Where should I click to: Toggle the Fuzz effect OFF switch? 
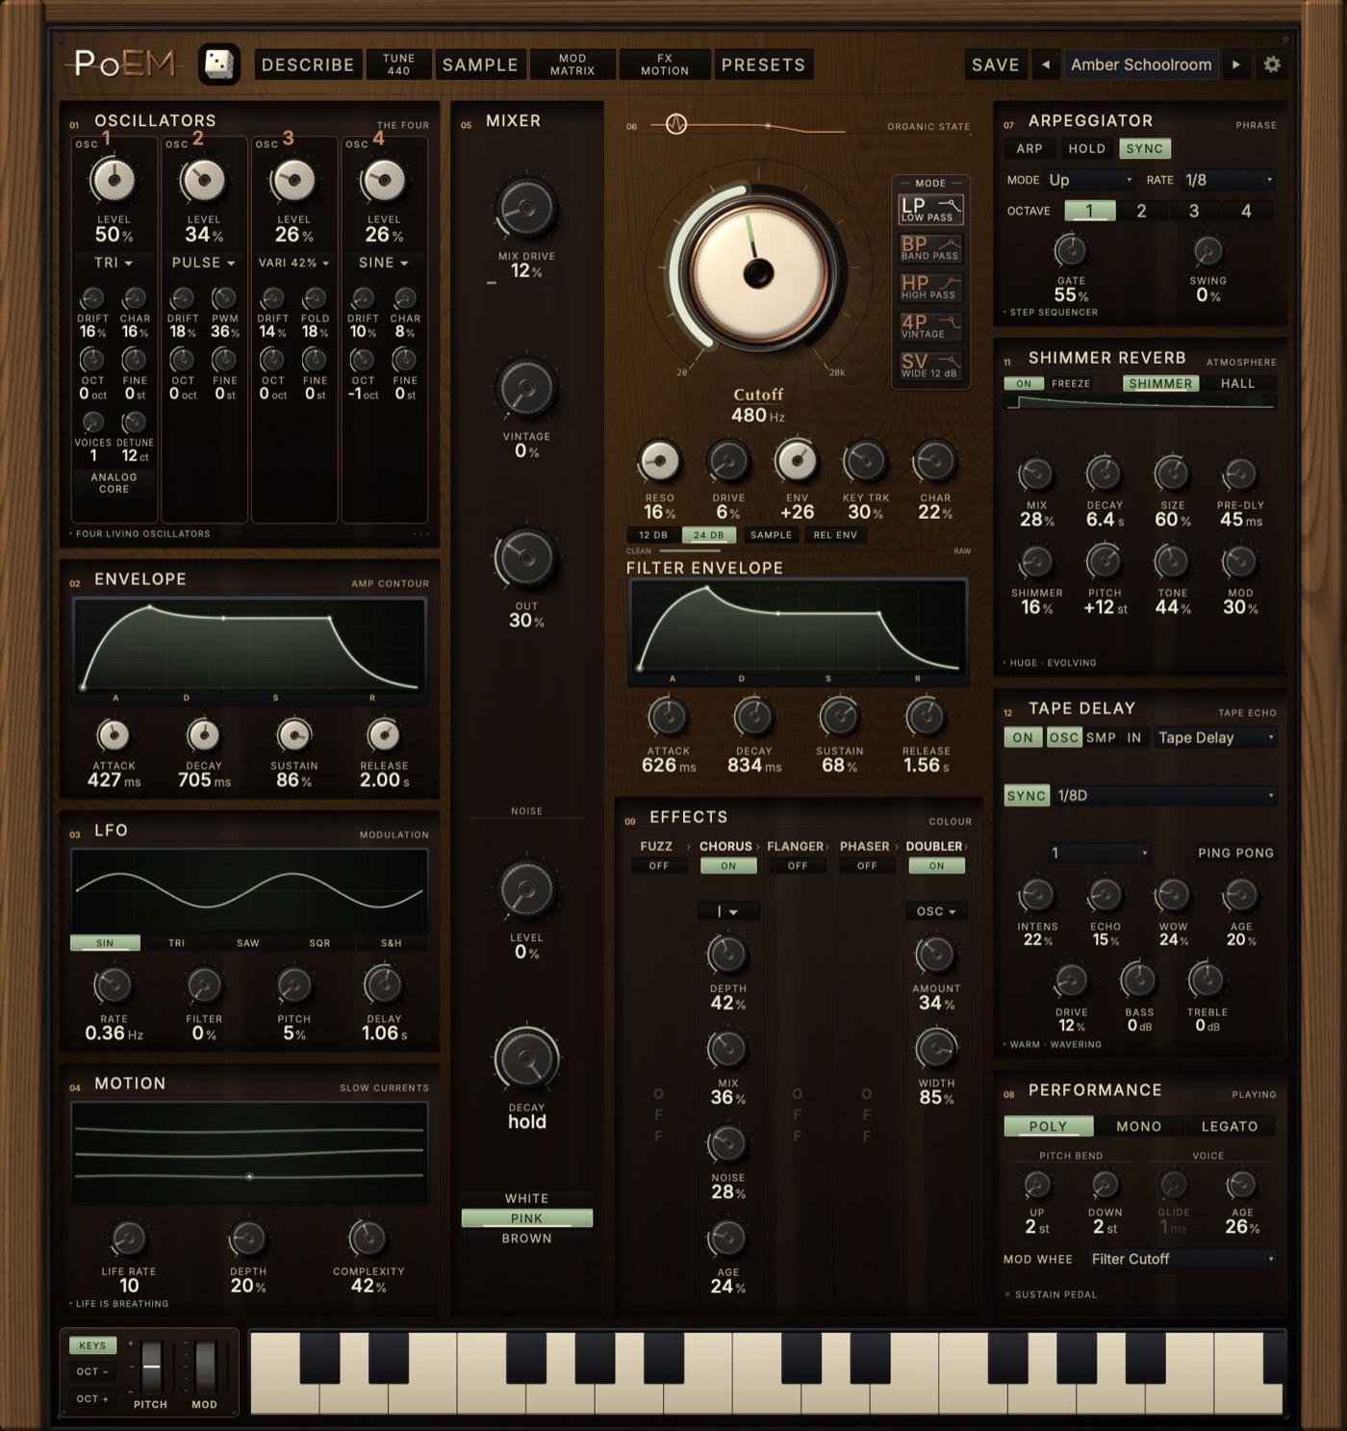coord(658,866)
